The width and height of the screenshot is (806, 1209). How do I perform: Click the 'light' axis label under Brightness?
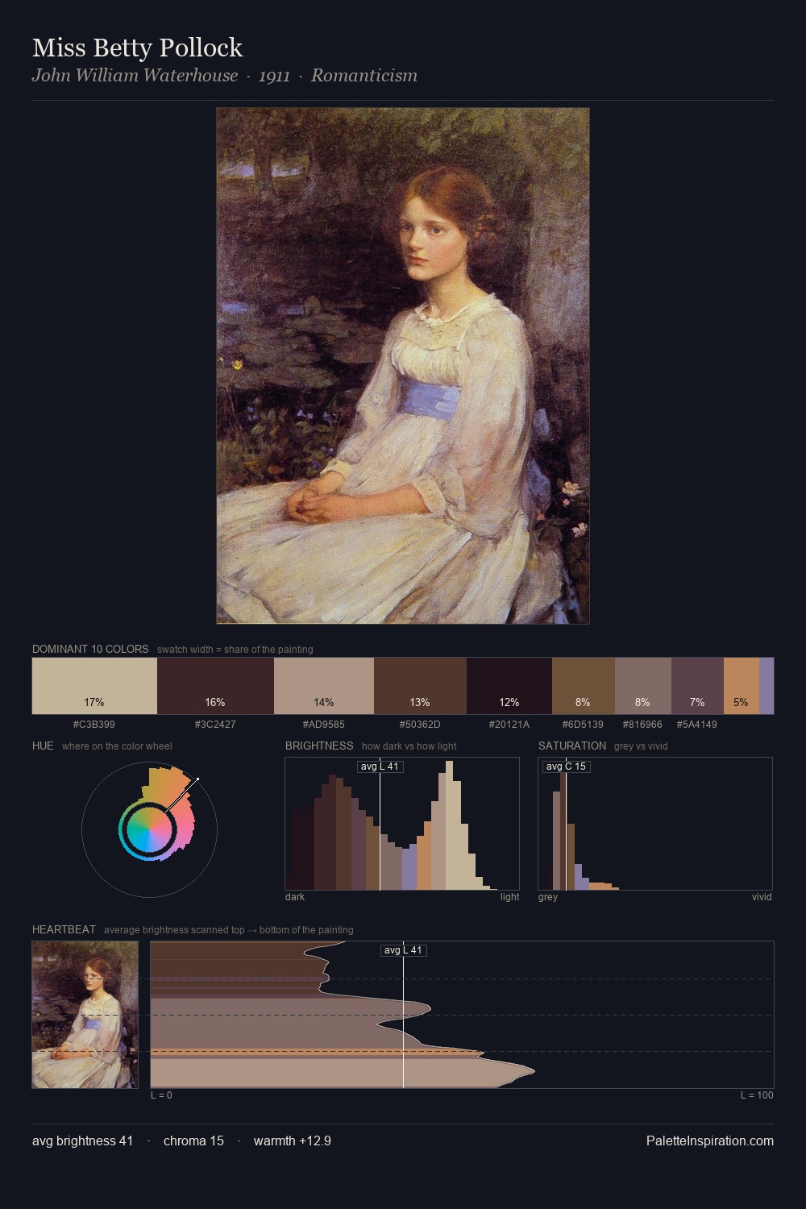tap(510, 896)
